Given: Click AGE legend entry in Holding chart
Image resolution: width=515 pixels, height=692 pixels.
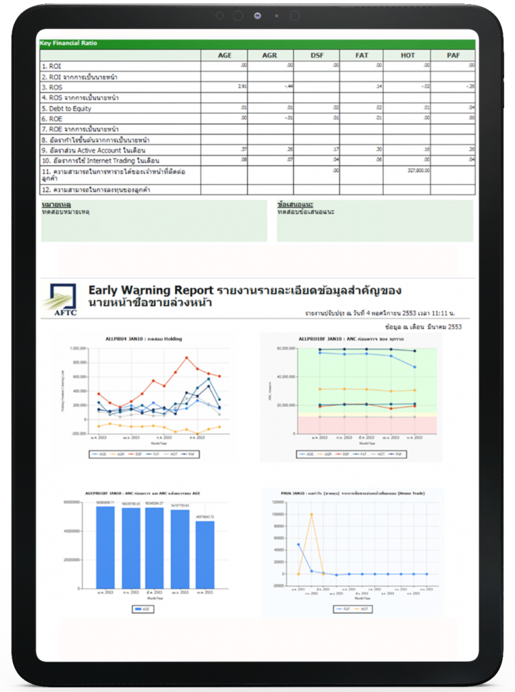Looking at the screenshot, I should pos(99,454).
